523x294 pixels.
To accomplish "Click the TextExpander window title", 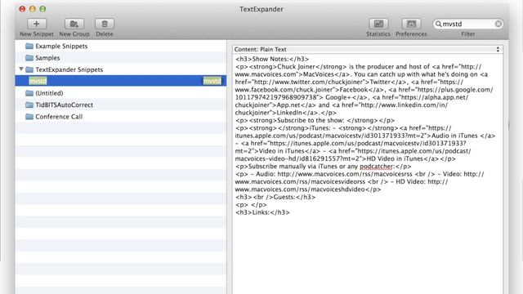I will (x=261, y=9).
